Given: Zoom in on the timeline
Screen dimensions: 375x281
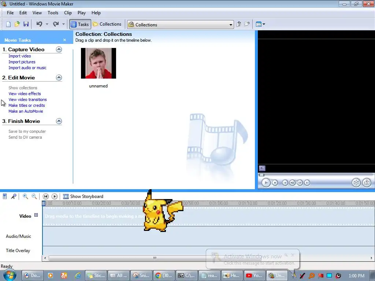Looking at the screenshot, I should click(25, 196).
